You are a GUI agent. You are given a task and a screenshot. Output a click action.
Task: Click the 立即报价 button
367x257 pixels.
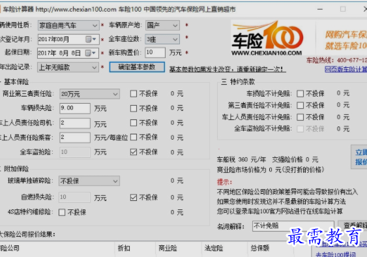[360, 157]
